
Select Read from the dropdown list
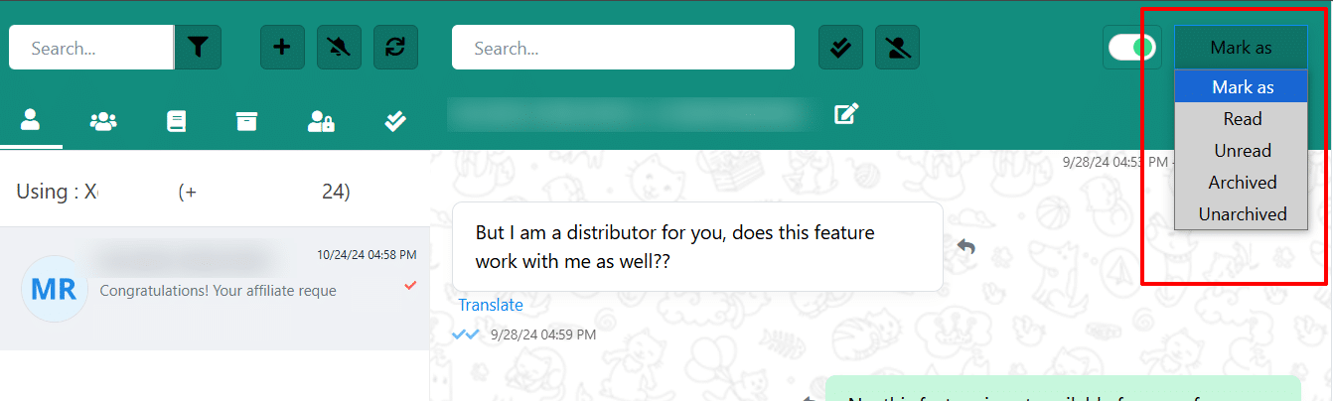(1242, 119)
